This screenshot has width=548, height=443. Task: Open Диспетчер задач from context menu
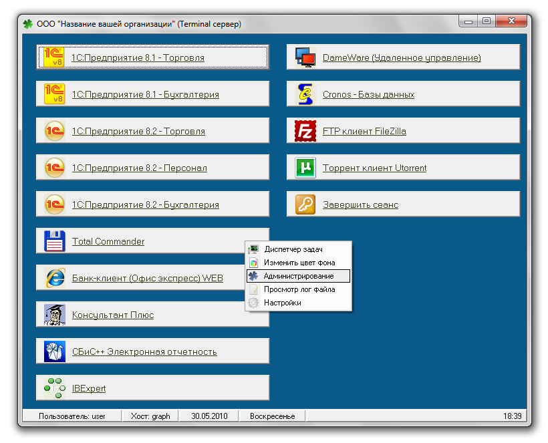point(299,249)
